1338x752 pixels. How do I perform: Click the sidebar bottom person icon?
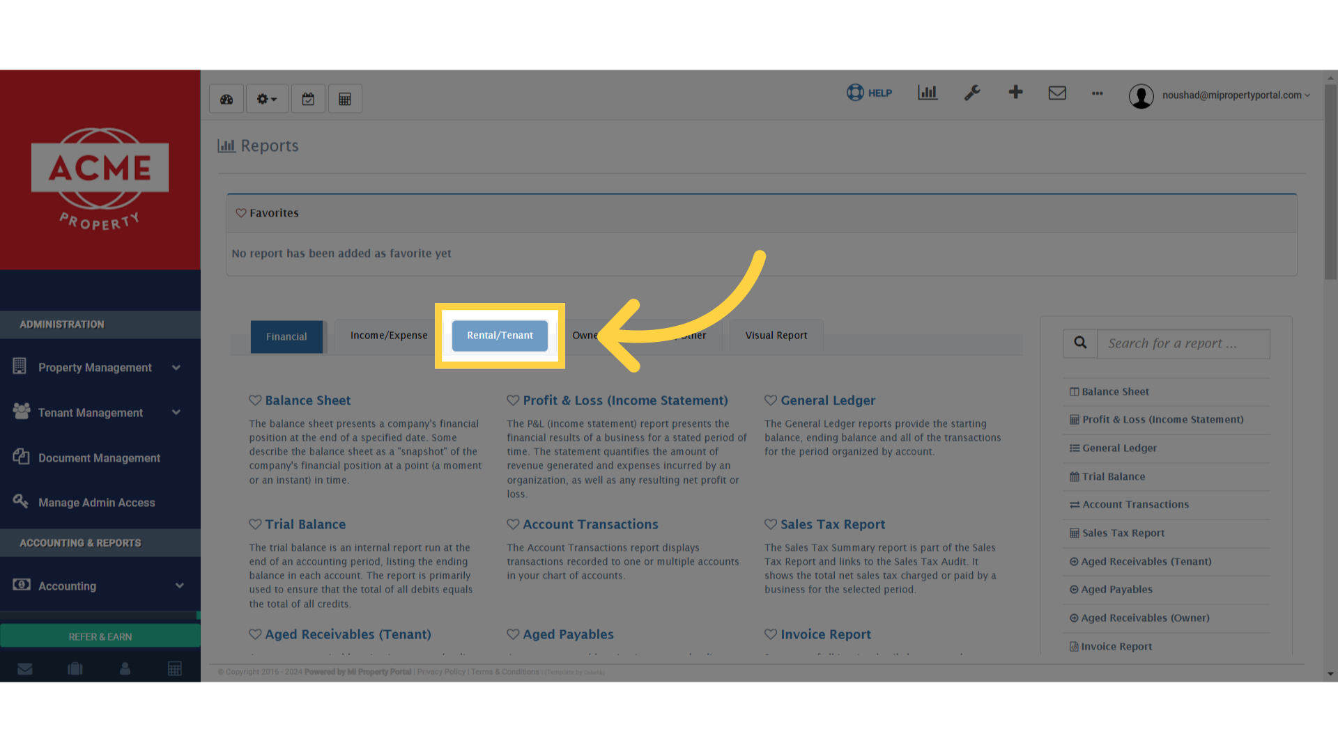[125, 668]
